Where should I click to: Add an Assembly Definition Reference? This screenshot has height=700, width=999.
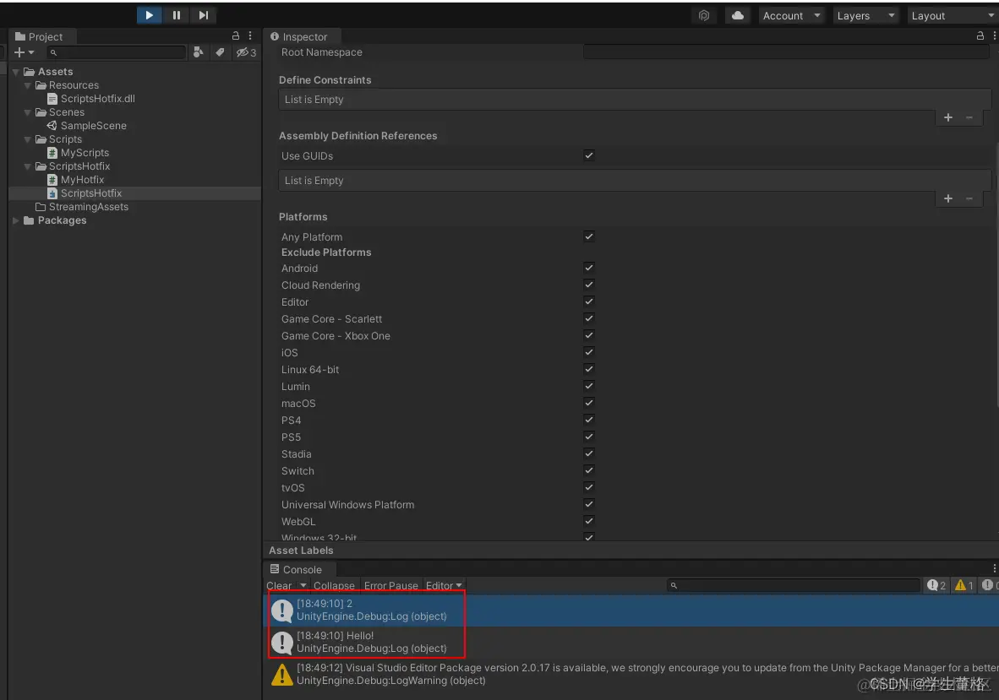point(948,198)
